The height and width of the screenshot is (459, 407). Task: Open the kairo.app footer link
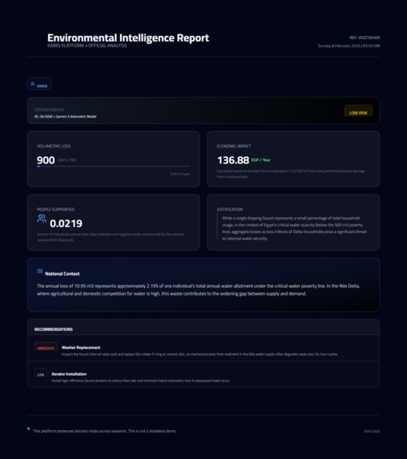(372, 431)
